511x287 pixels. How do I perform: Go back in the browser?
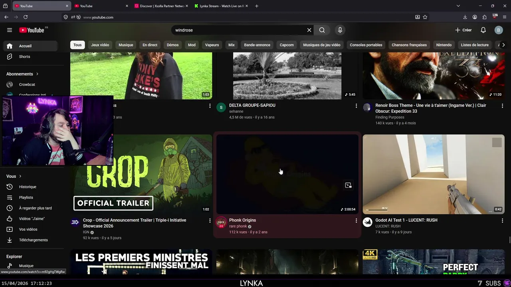click(6, 17)
